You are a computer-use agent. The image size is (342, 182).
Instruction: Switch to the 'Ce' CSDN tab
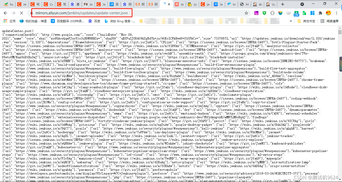tap(48, 4)
